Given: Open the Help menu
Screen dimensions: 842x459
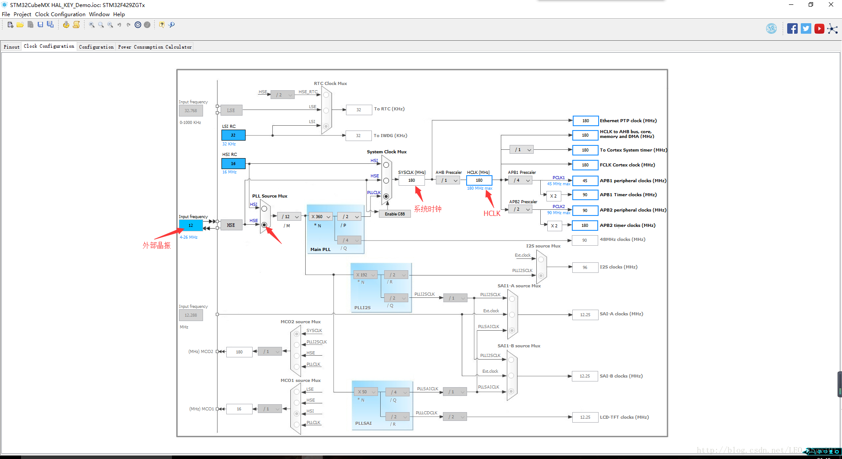Looking at the screenshot, I should [119, 14].
